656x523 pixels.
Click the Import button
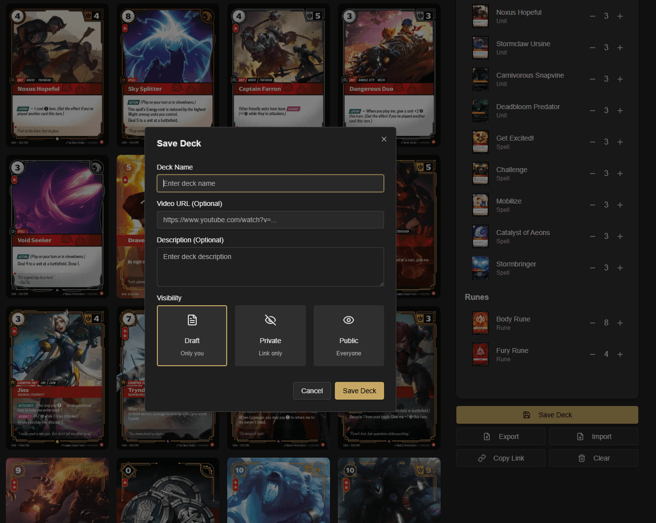point(594,436)
